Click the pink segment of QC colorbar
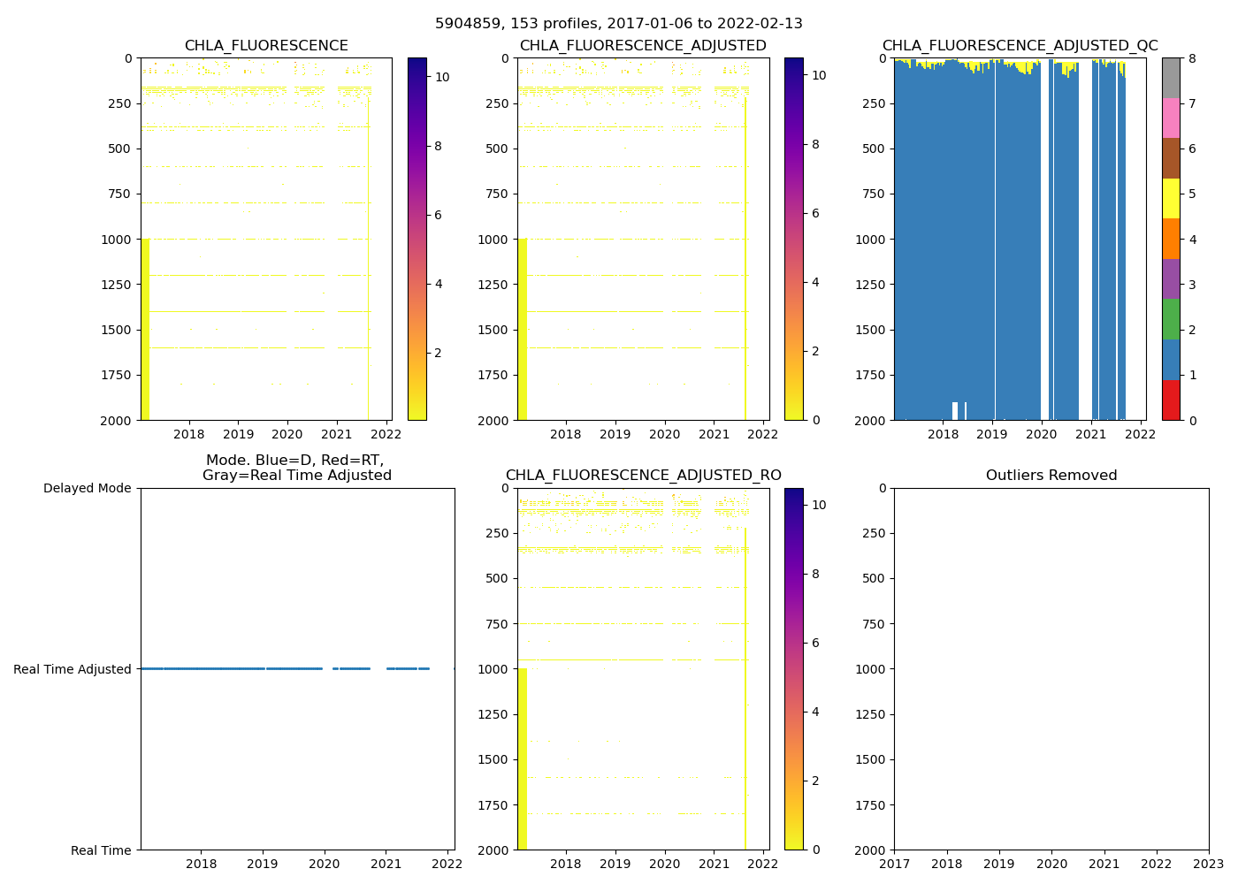The width and height of the screenshot is (1238, 884). (x=1171, y=118)
